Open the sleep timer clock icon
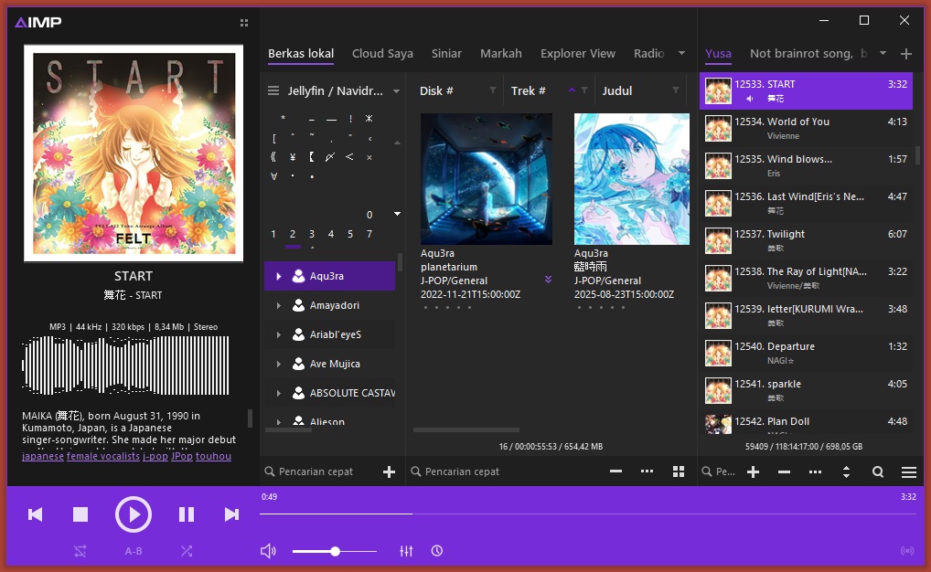 [437, 551]
